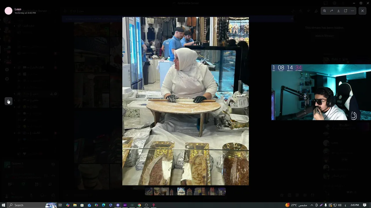Forward the image using the arrow icon
Viewport: 371px width, 208px height.
pyautogui.click(x=331, y=11)
